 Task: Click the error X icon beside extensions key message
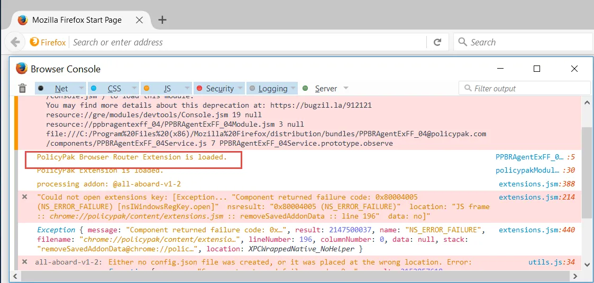(x=24, y=197)
